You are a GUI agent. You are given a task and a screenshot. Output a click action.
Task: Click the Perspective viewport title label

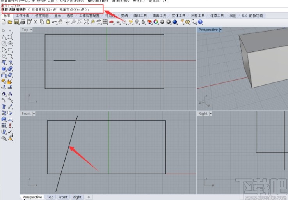tap(208, 30)
